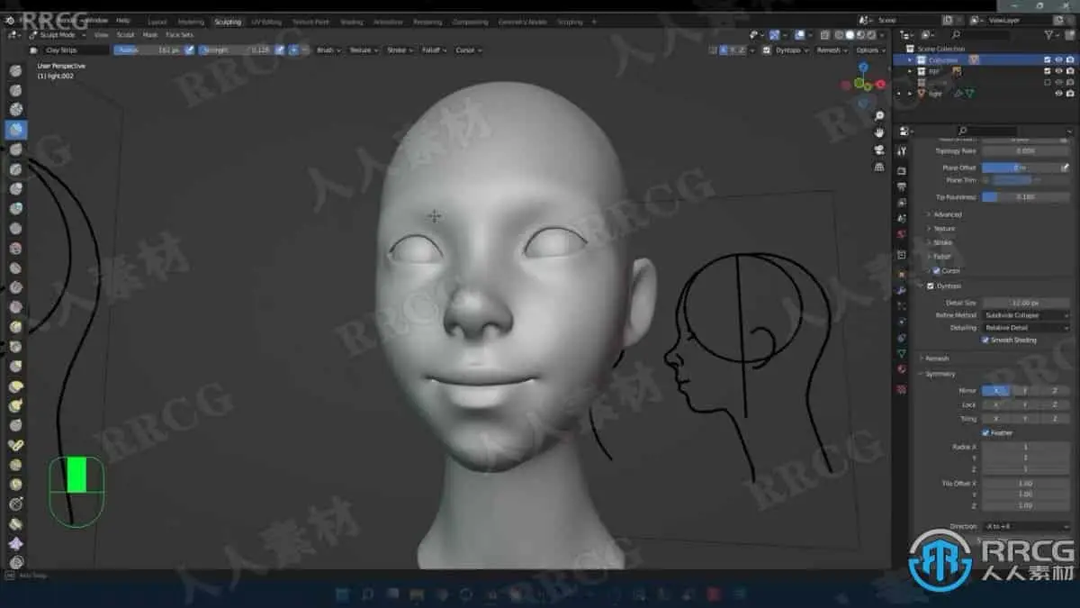The height and width of the screenshot is (608, 1080).
Task: Open the Falloff dropdown in header
Action: pyautogui.click(x=433, y=50)
